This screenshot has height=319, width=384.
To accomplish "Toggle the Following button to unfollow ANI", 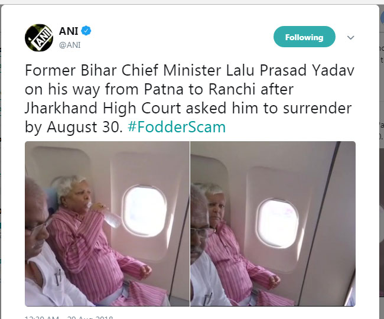I will pos(304,37).
